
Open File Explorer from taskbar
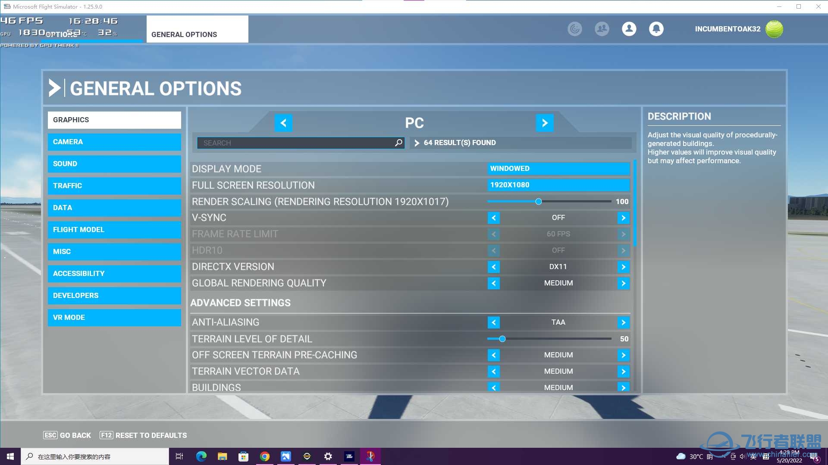pyautogui.click(x=222, y=456)
